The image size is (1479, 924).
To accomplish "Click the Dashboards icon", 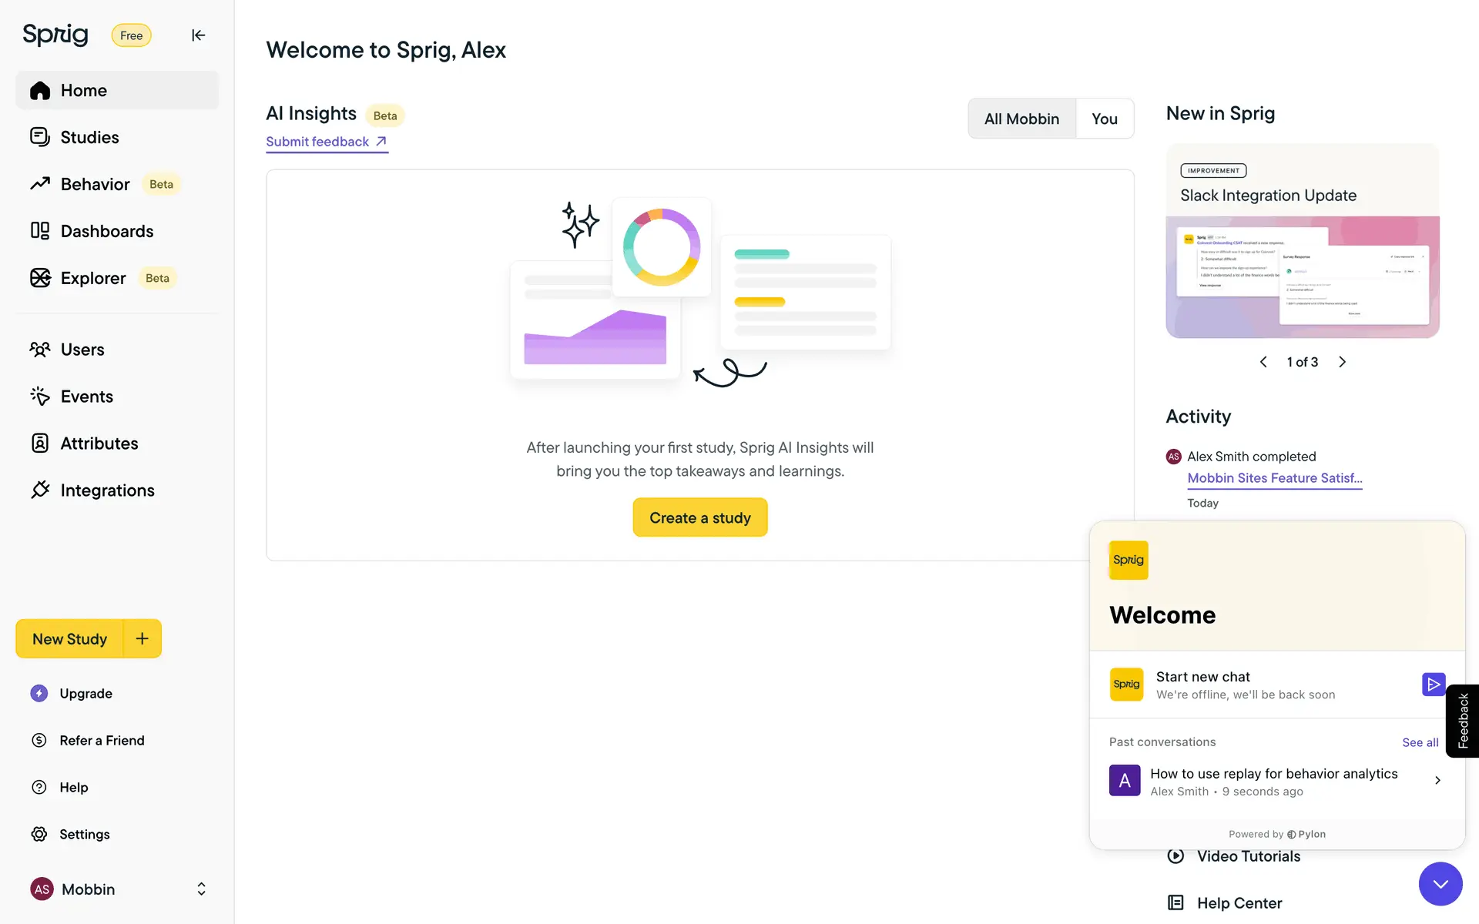I will [40, 231].
